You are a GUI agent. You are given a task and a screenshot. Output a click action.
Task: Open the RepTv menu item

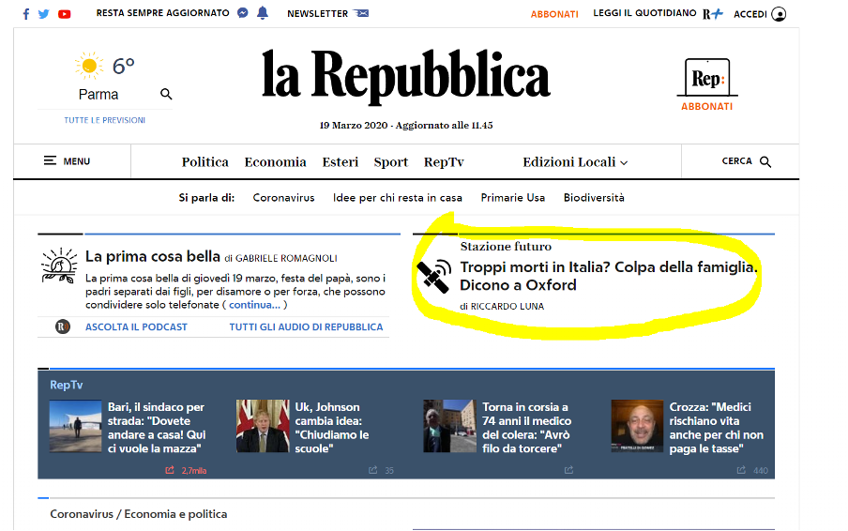coord(444,162)
